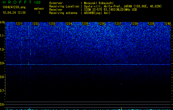This screenshot has height=110, width=173.
Task: Click the 0.8 kHz axis label
Action: tap(2, 77)
